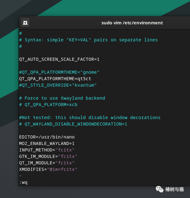The image size is (190, 198).
Task: Click the Syntax comment line about KEY=VAL pairs
Action: tap(89, 40)
